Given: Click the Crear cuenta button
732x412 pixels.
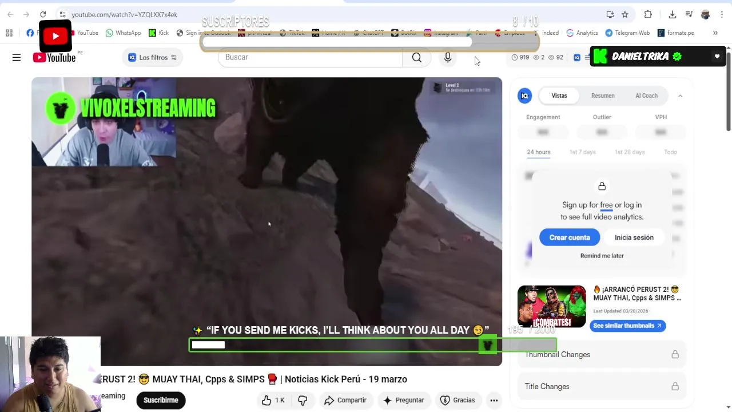Looking at the screenshot, I should point(570,237).
